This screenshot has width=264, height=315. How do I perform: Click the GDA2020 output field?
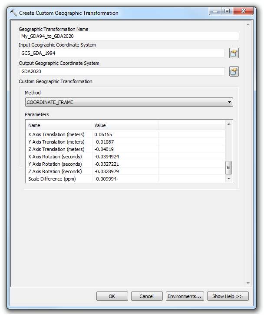122,71
